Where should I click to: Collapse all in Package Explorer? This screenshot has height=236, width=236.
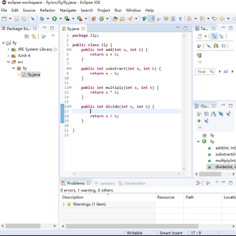(x=27, y=36)
